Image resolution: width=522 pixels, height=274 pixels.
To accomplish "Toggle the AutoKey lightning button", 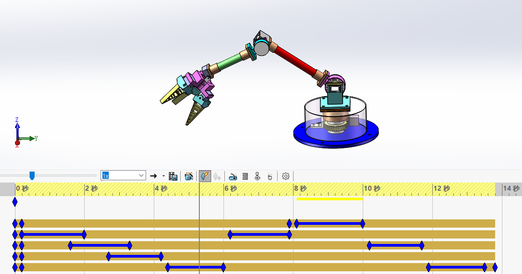I will tap(205, 176).
